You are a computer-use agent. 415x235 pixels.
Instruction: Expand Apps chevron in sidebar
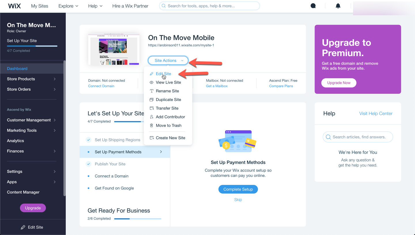point(54,182)
